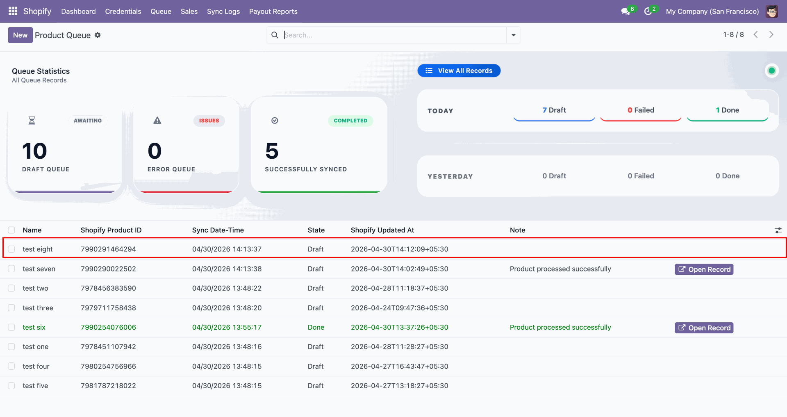Image resolution: width=787 pixels, height=417 pixels.
Task: Open Record for test seven
Action: point(704,269)
